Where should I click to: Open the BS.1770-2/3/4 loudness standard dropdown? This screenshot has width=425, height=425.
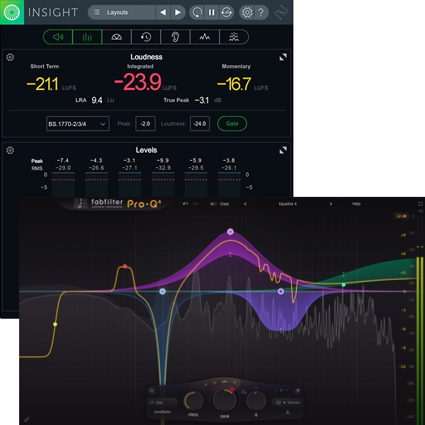(x=78, y=123)
